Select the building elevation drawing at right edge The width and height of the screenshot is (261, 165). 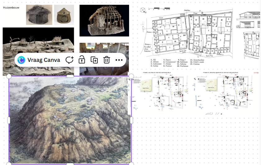(248, 20)
